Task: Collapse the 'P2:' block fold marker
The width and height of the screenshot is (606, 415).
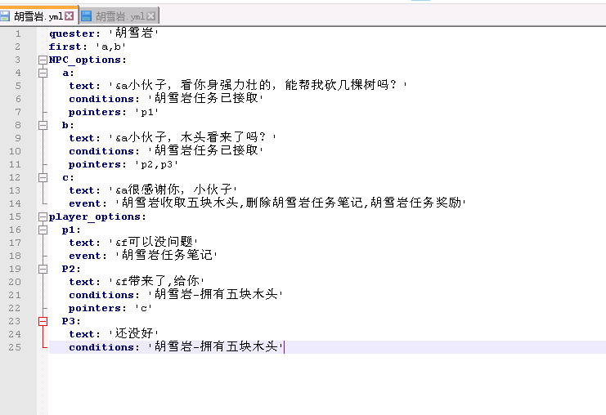Action: pyautogui.click(x=43, y=269)
